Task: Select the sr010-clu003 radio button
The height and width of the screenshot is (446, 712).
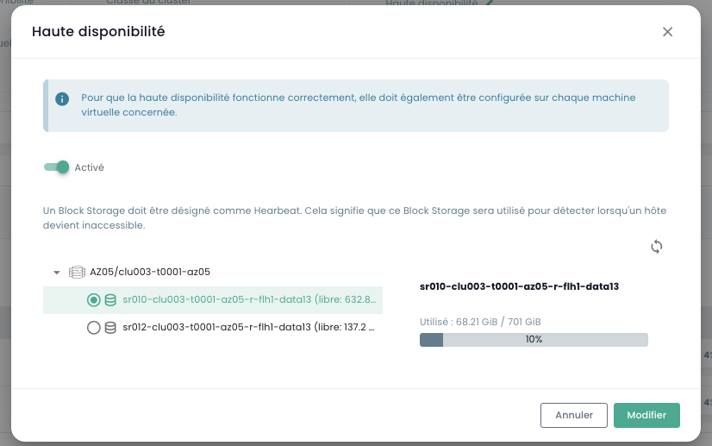Action: [94, 300]
